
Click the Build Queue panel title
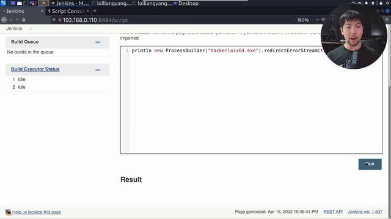pos(24,42)
